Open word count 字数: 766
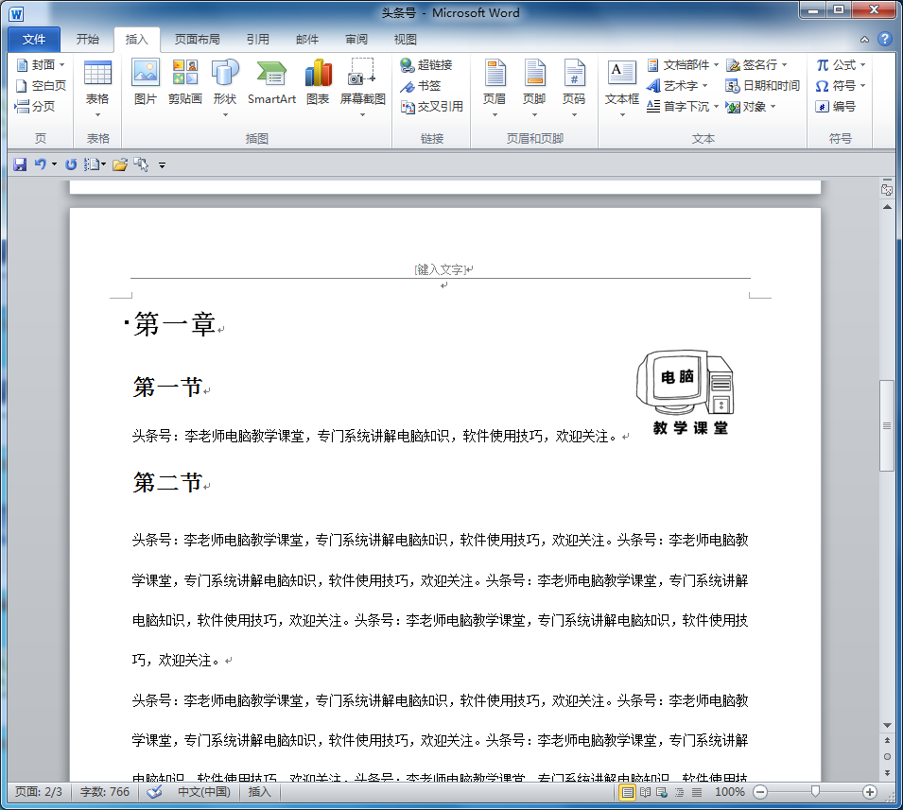Viewport: 903px width, 810px height. pos(105,792)
